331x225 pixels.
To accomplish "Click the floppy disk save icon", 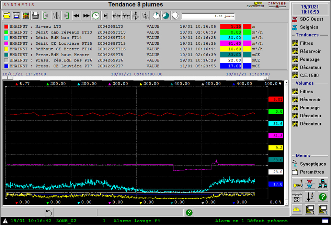I will [16, 15].
